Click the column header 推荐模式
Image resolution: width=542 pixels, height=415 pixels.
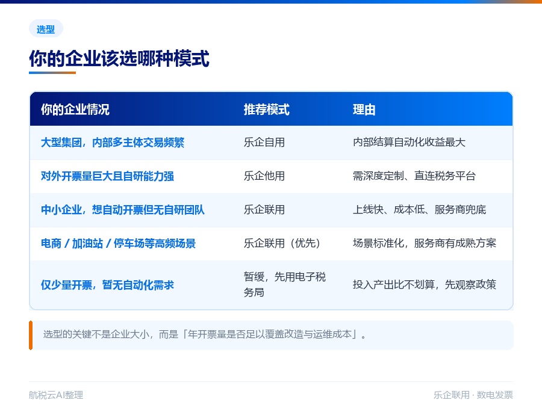pos(267,109)
